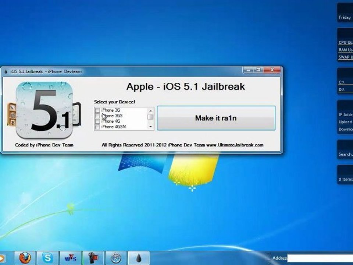Viewport: 353px width, 265px height.
Task: Enable the iPhone 4G checkbox
Action: click(x=97, y=121)
